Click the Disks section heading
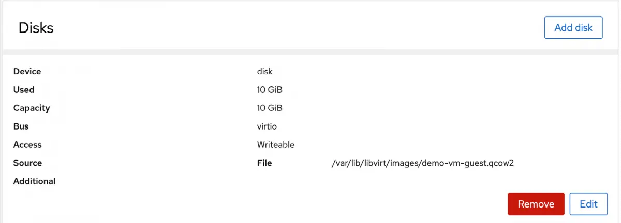621x223 pixels. point(36,28)
